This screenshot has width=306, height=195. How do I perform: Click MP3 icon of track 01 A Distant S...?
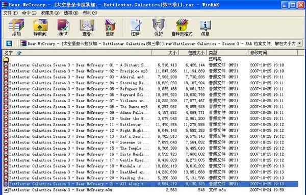6,65
